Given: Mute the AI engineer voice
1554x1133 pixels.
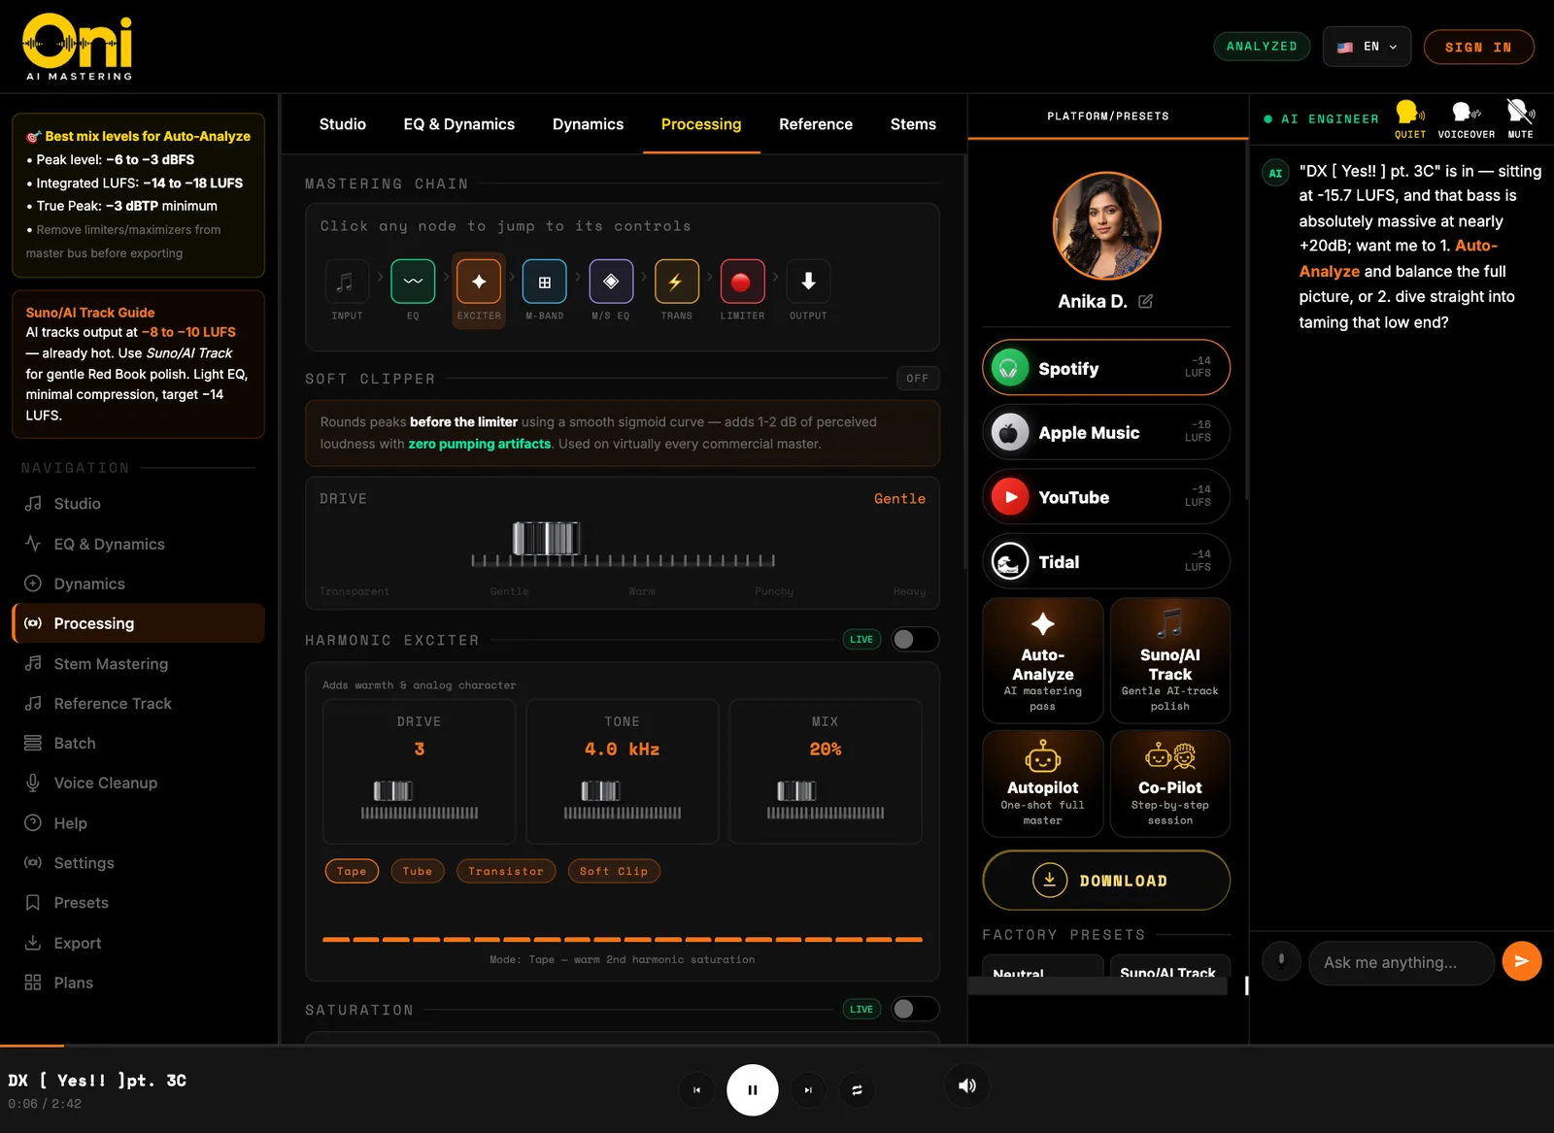Looking at the screenshot, I should 1521,119.
